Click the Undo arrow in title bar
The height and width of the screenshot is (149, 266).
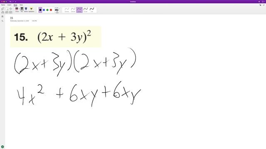click(x=10, y=2)
